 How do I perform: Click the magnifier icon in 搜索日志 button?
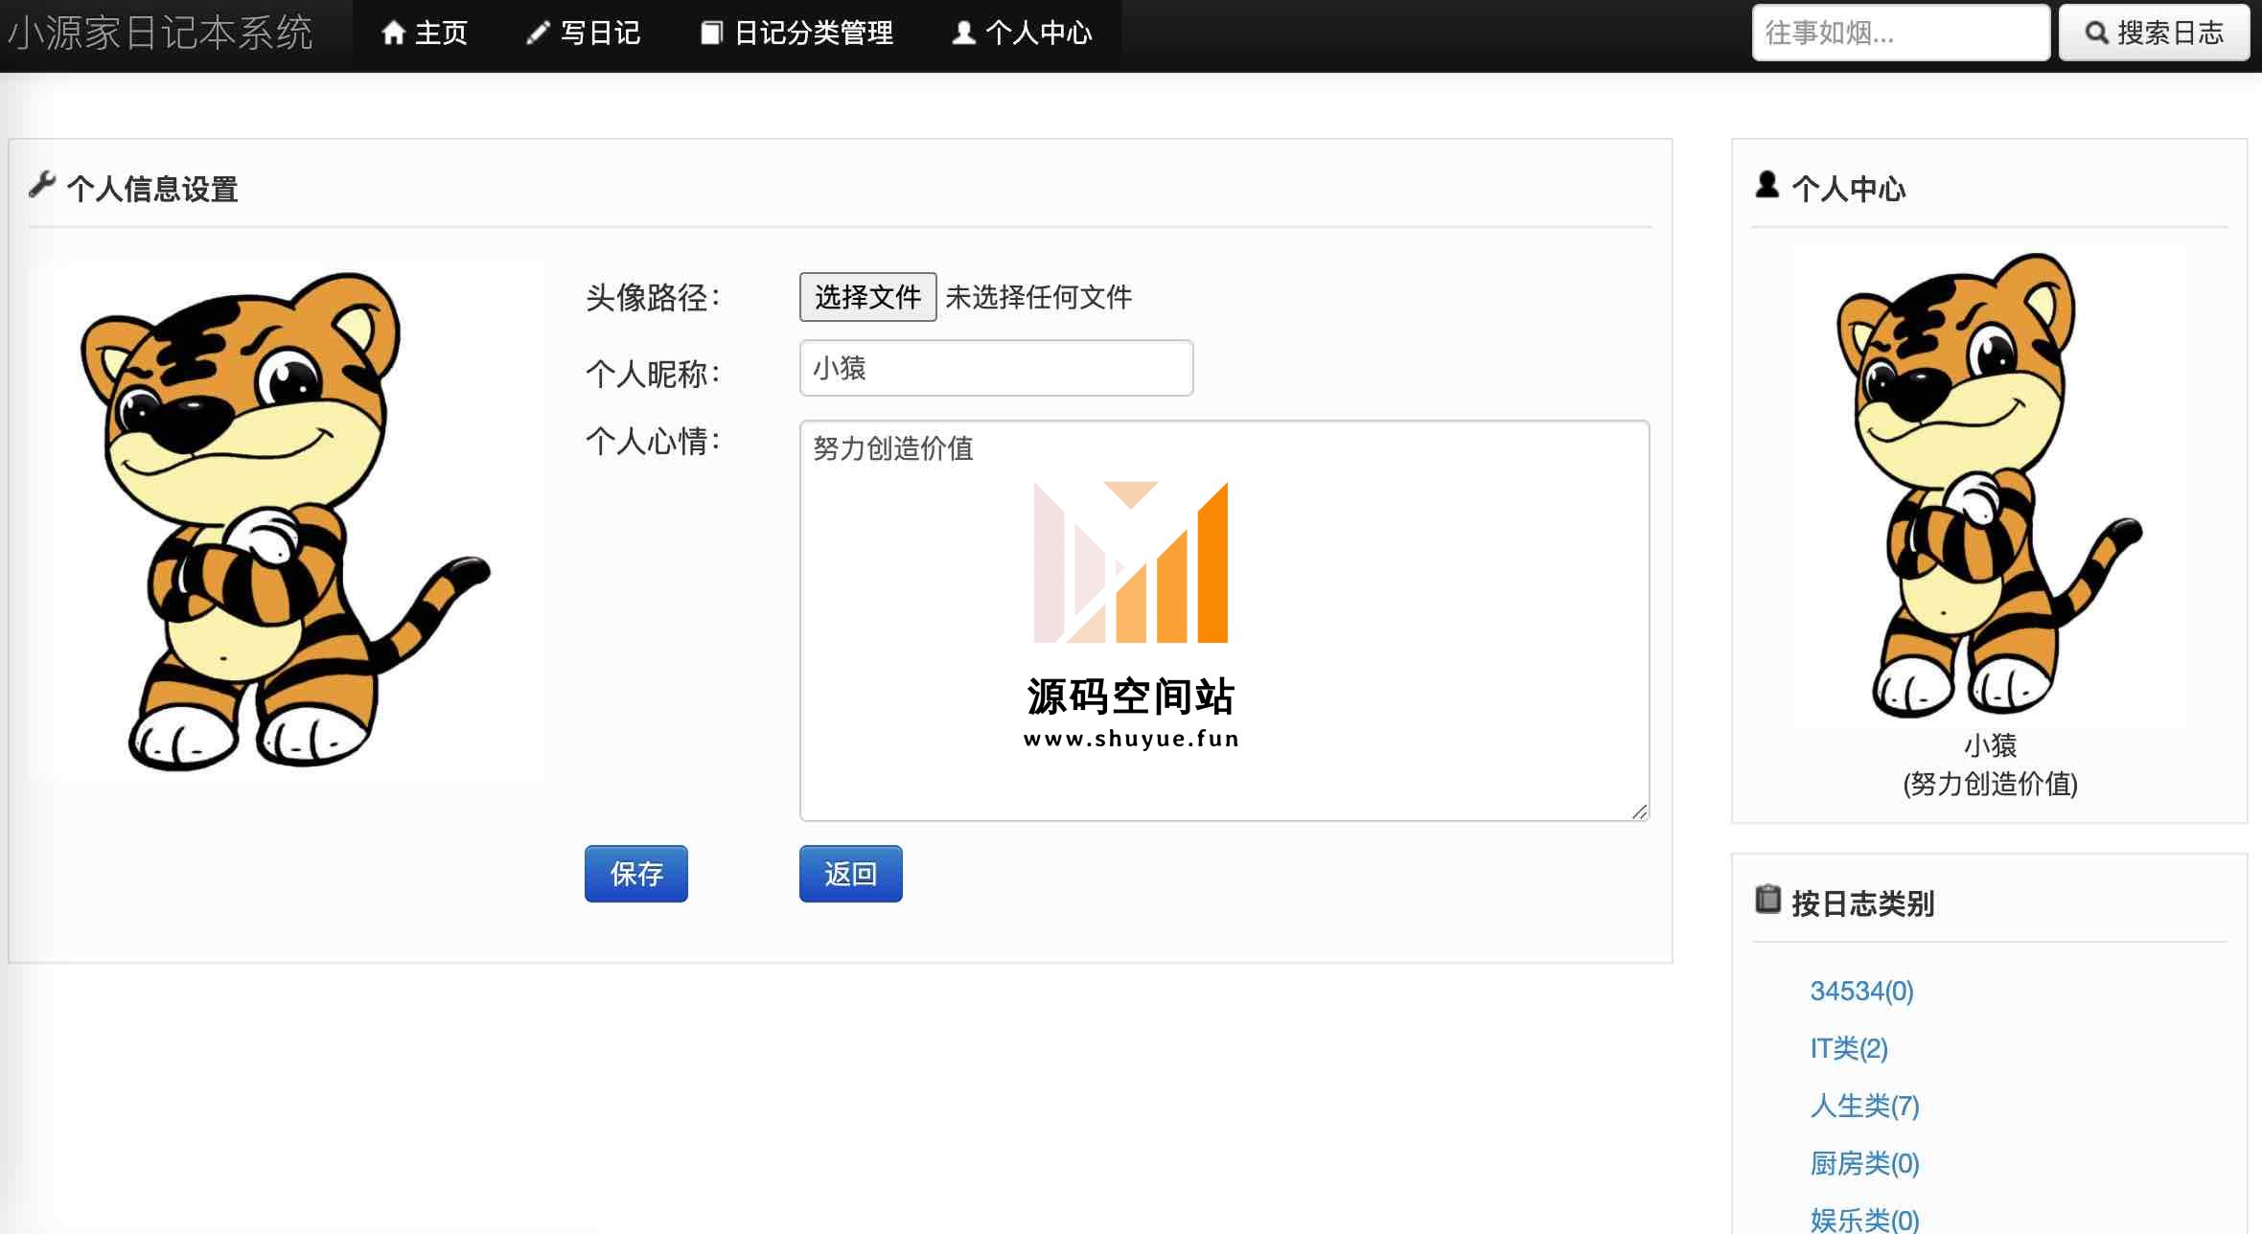click(2097, 34)
